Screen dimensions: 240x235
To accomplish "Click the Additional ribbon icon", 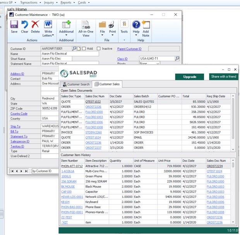I will pyautogui.click(x=66, y=25).
